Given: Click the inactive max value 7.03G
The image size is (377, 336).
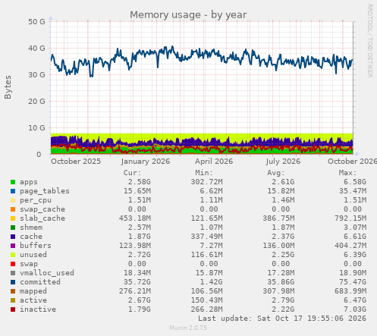Looking at the screenshot, I should (x=355, y=309).
